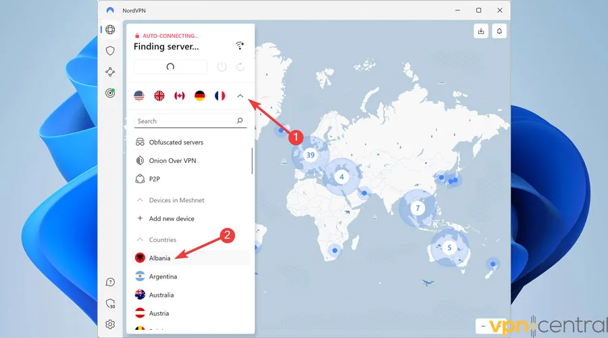
Task: Click the Austria flag icon
Action: [x=140, y=313]
